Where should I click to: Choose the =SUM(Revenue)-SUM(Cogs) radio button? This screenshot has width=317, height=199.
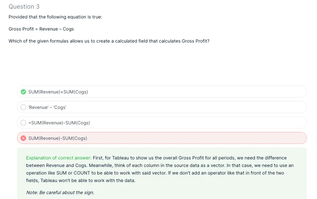23,123
